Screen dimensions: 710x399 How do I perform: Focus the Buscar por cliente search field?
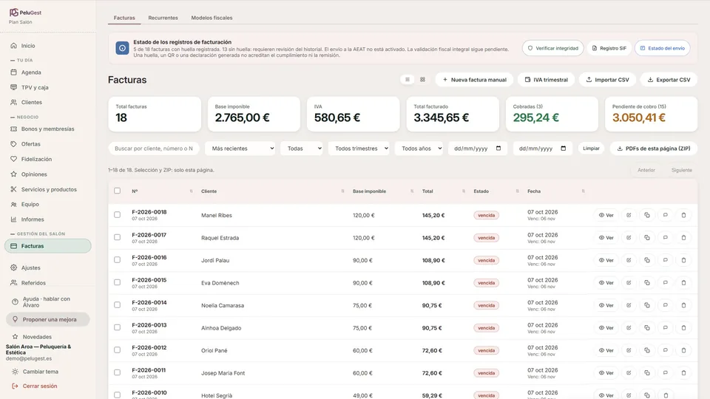[154, 149]
